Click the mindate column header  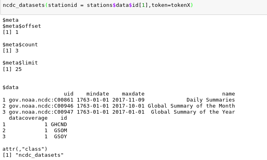(98, 94)
